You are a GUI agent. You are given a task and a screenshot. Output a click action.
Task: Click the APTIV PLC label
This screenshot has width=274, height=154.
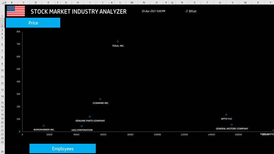tap(227, 119)
